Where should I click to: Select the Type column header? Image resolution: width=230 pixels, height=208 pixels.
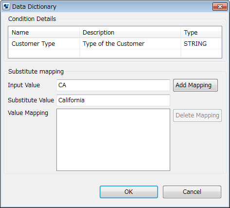click(x=201, y=33)
